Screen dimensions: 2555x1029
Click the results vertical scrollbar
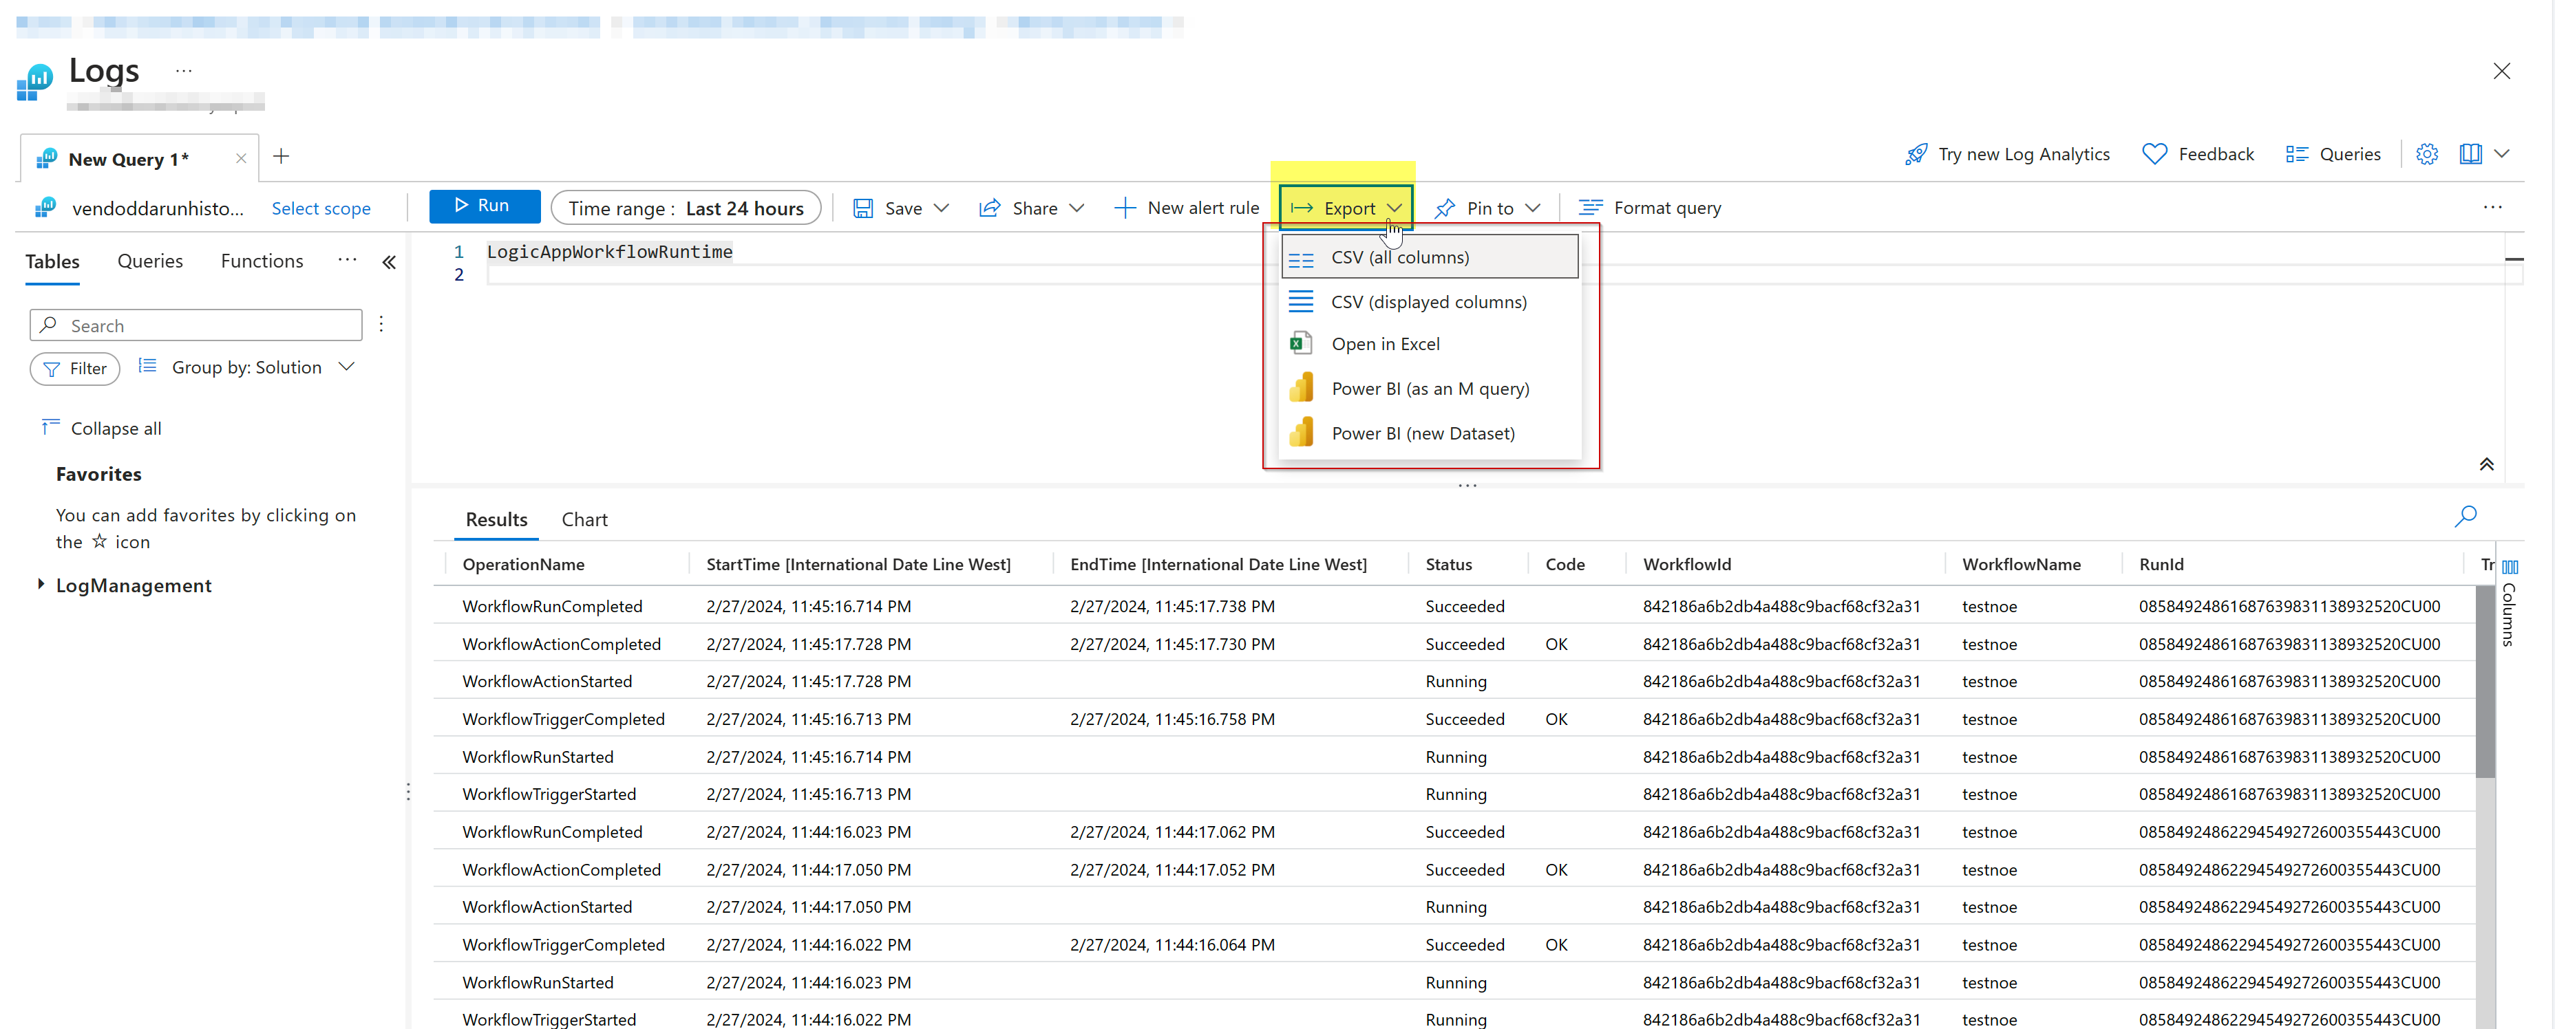(2485, 684)
